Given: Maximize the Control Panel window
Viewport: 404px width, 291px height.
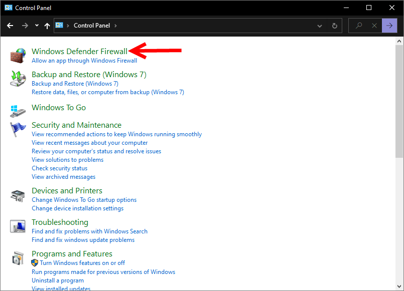Looking at the screenshot, I should (369, 8).
